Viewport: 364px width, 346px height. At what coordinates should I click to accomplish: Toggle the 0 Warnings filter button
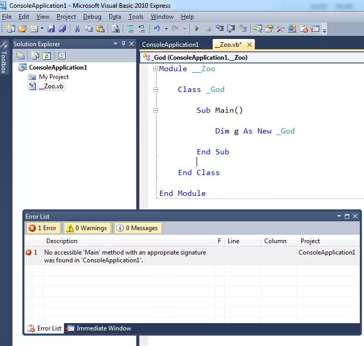tap(87, 228)
